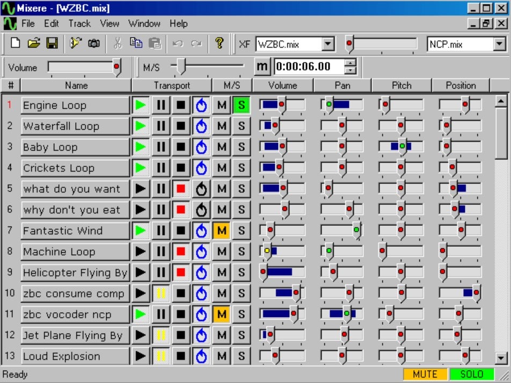Screen dimensions: 511x383
Task: Open the NCP.mix crossfader target dropdown
Action: (x=500, y=45)
